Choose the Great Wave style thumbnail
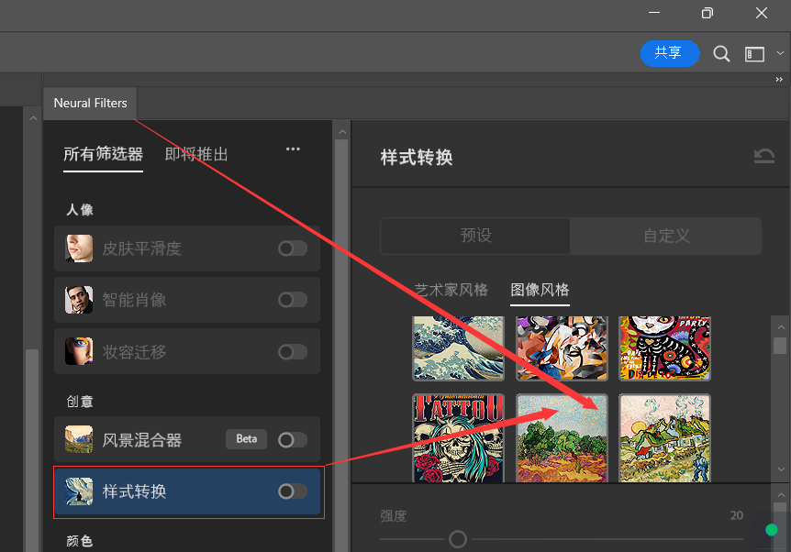791x552 pixels. point(458,348)
